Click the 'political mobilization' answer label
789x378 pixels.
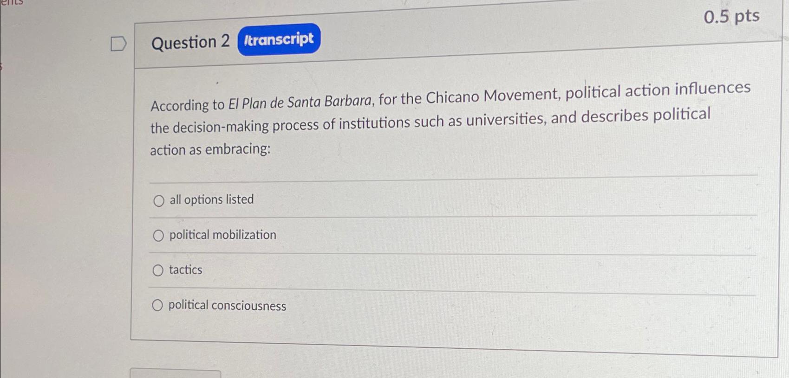pyautogui.click(x=222, y=235)
